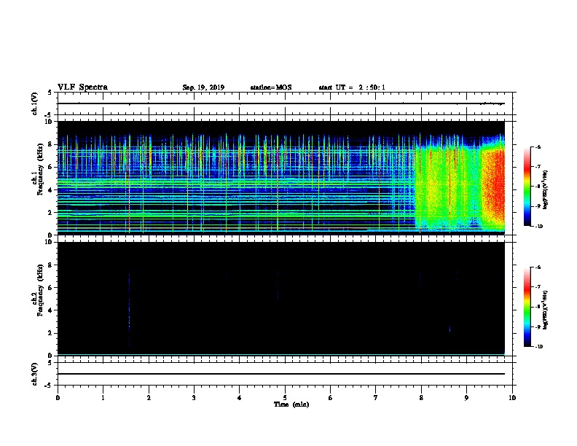Click the ch.1 spectrogram color bar
This screenshot has height=446, width=577.
point(527,187)
